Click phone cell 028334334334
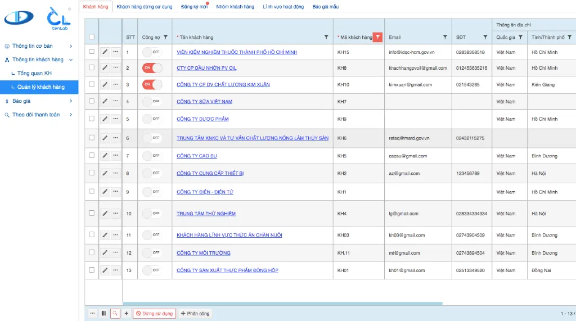Image resolution: width=576 pixels, height=321 pixels. (472, 214)
